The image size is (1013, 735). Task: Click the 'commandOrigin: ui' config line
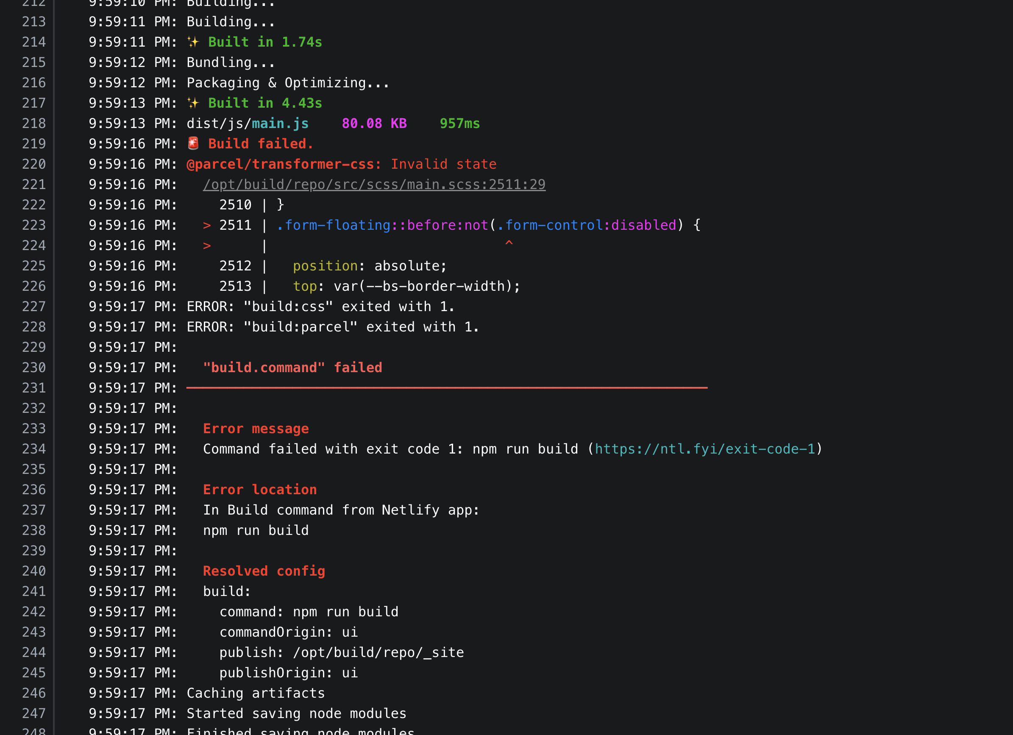[289, 632]
